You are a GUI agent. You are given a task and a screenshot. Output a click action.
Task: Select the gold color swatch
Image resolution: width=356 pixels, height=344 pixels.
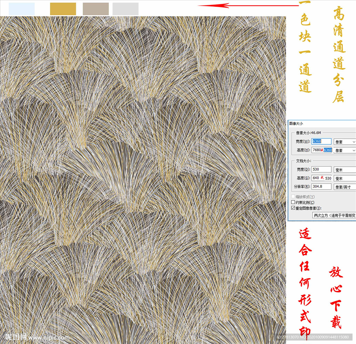coord(63,9)
